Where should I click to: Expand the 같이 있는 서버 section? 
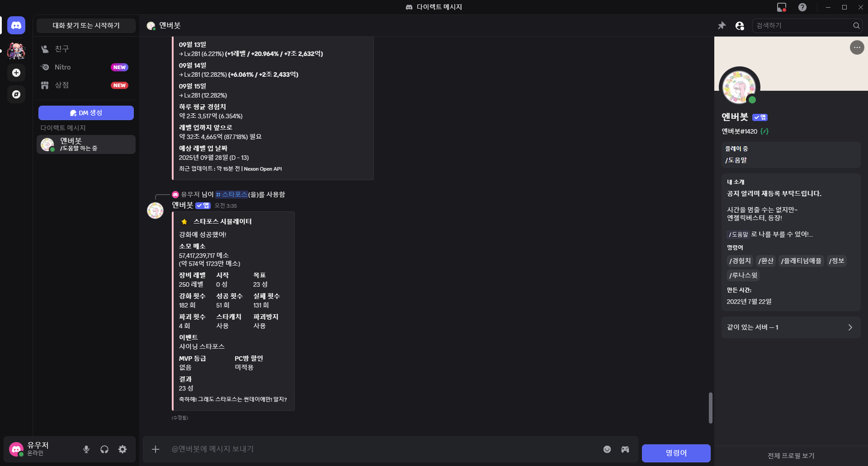click(791, 327)
